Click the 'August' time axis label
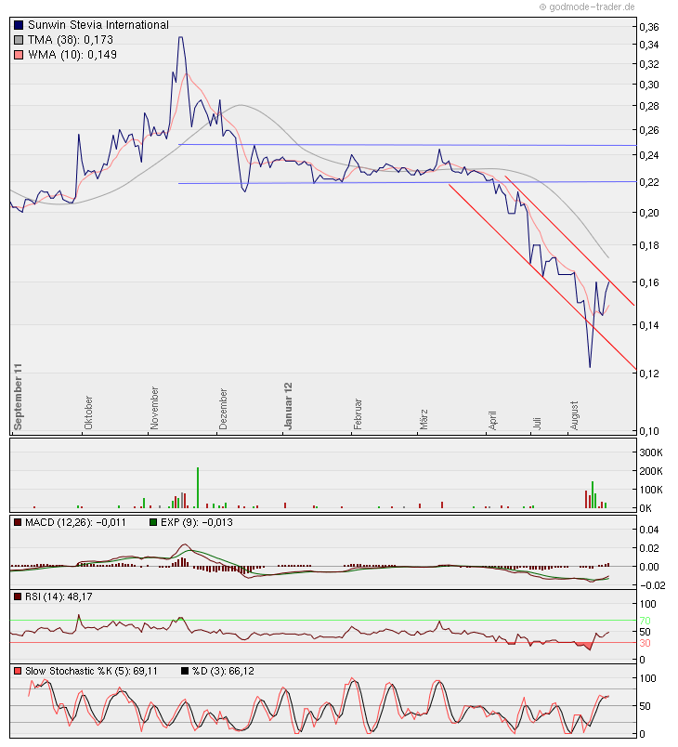Image resolution: width=678 pixels, height=747 pixels. point(574,415)
